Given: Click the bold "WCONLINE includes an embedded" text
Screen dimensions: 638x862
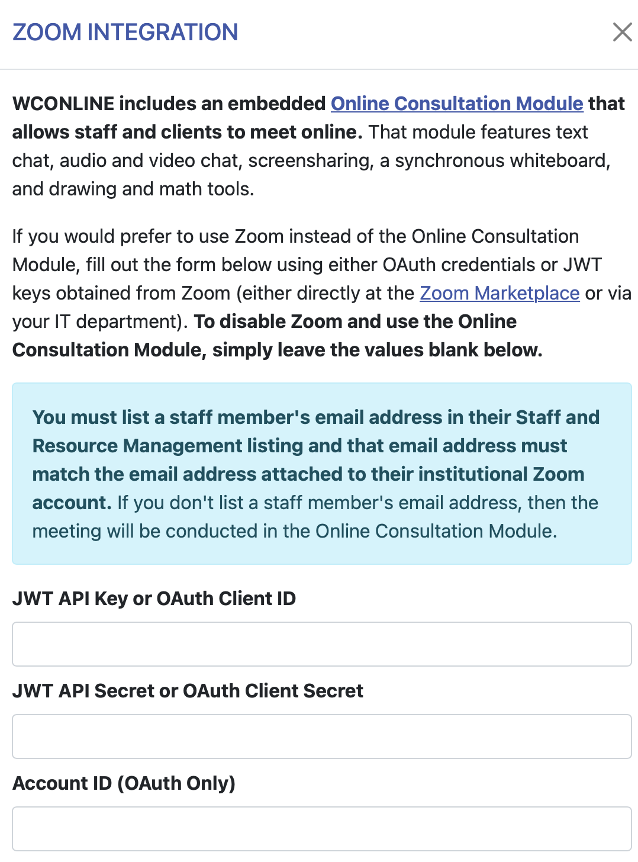Looking at the screenshot, I should (169, 104).
